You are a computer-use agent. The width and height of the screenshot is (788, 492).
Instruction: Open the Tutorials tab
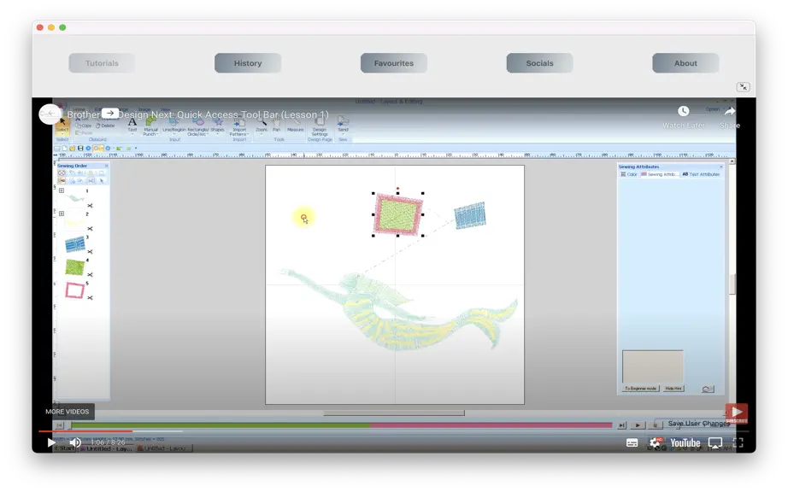102,63
